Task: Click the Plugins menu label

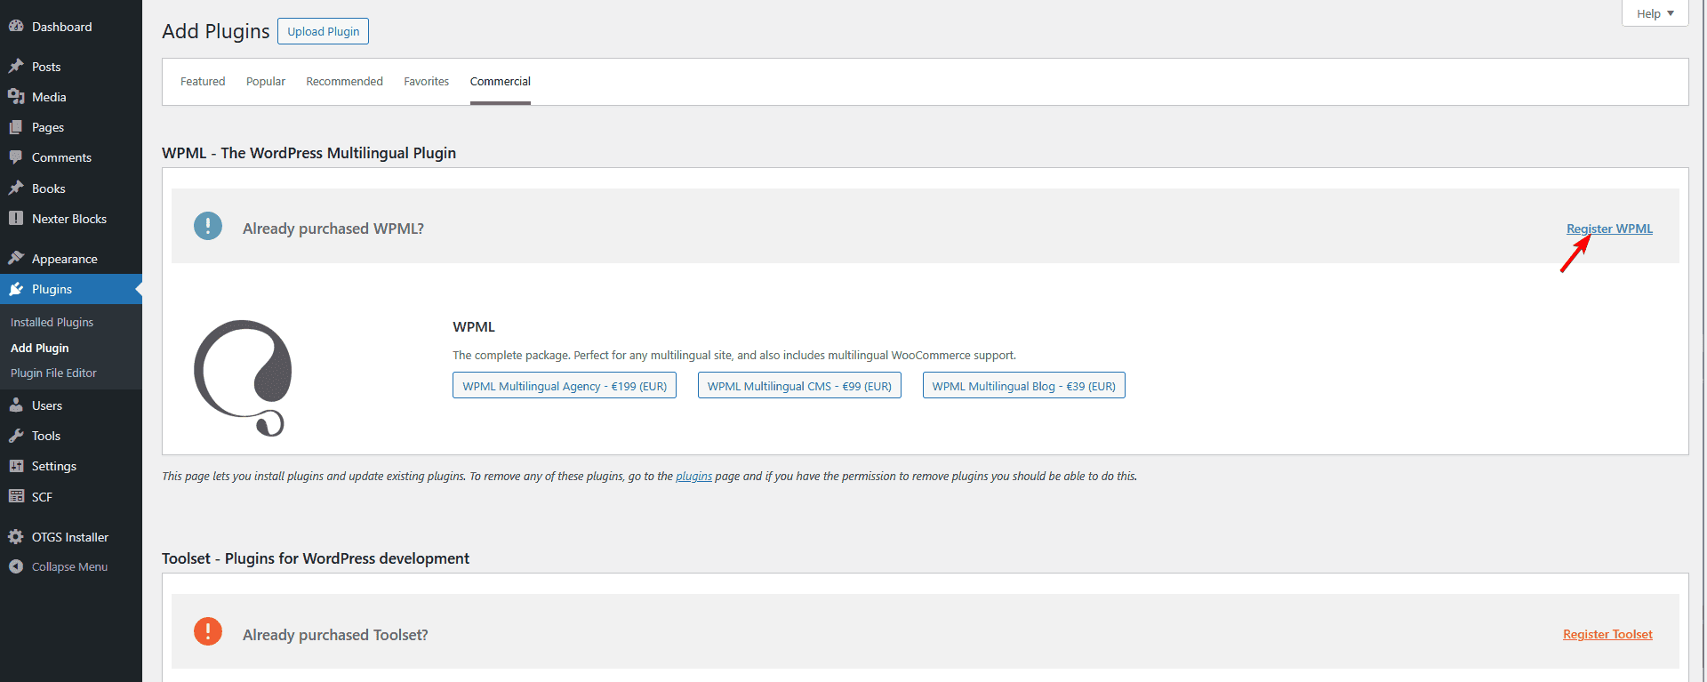Action: click(52, 289)
